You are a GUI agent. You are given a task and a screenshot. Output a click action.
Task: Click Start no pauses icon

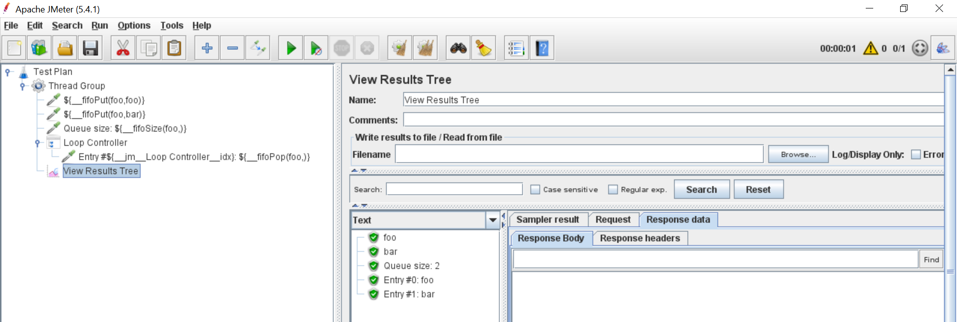[x=316, y=48]
